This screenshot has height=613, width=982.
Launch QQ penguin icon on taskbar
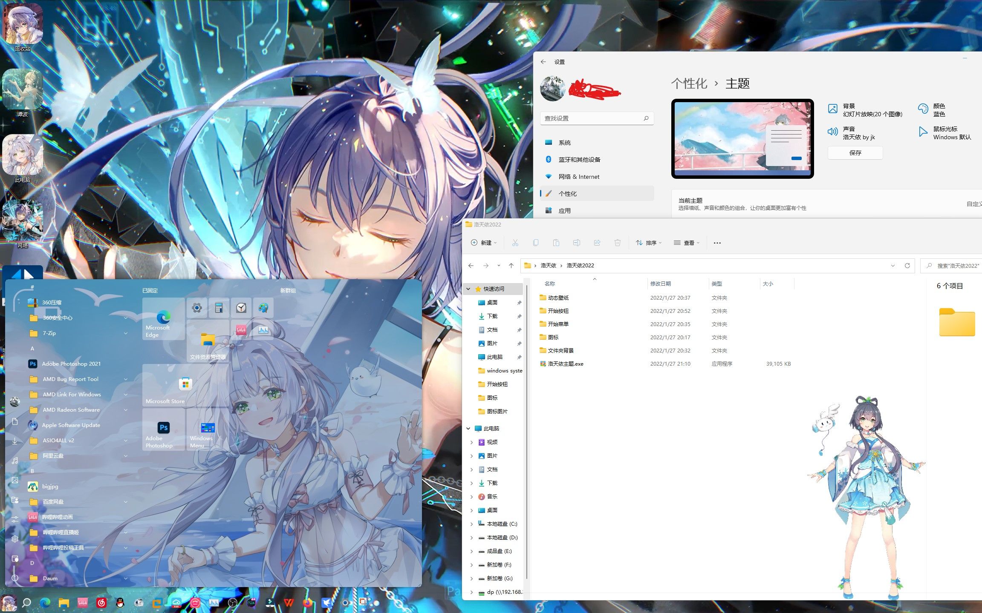(x=120, y=603)
